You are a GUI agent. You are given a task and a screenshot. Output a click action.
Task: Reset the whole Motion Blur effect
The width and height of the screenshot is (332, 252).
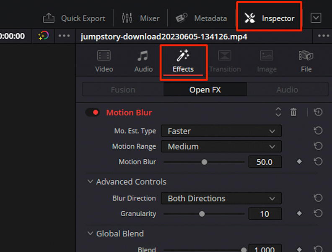click(318, 112)
